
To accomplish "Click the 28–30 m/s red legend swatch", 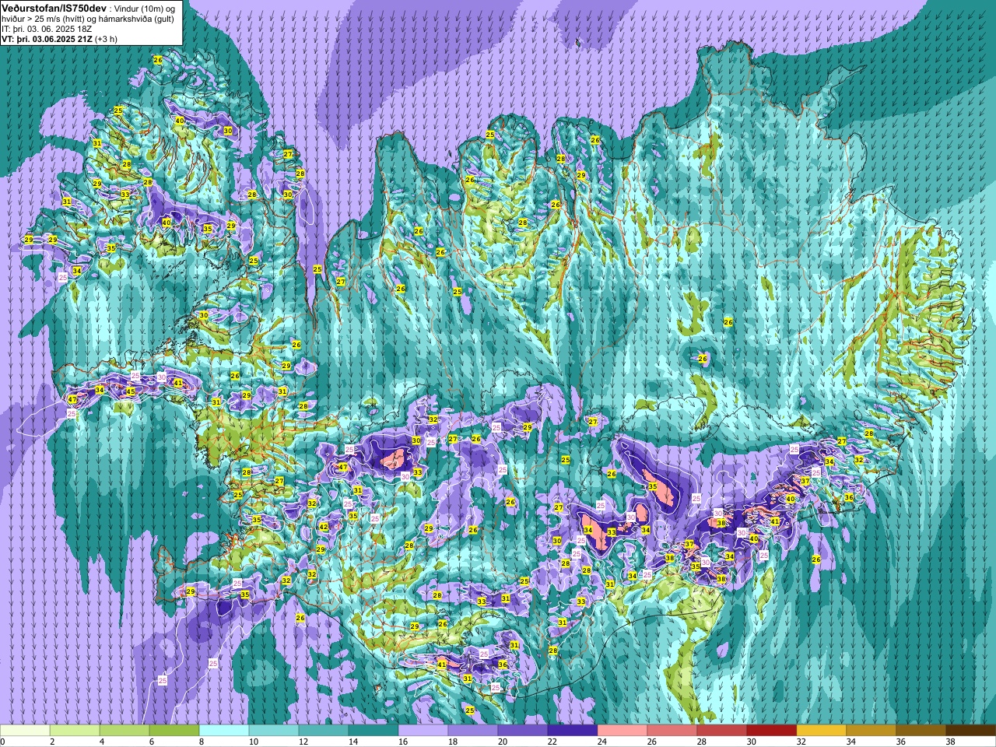I will (x=722, y=731).
